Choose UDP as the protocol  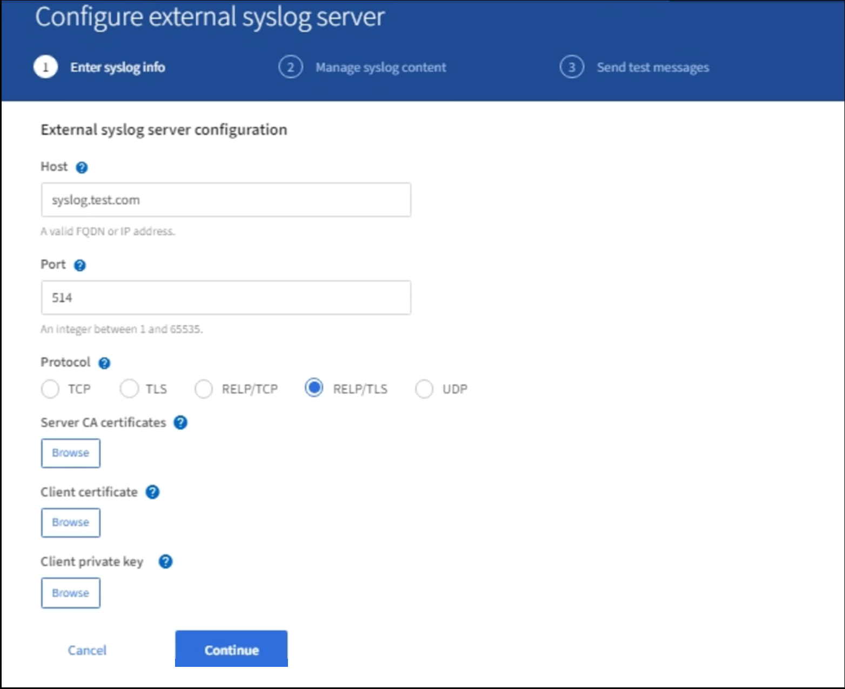(424, 389)
